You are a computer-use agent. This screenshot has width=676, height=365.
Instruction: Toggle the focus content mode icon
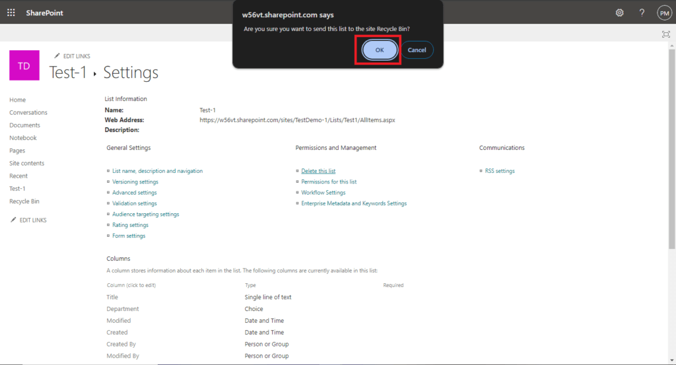click(665, 34)
